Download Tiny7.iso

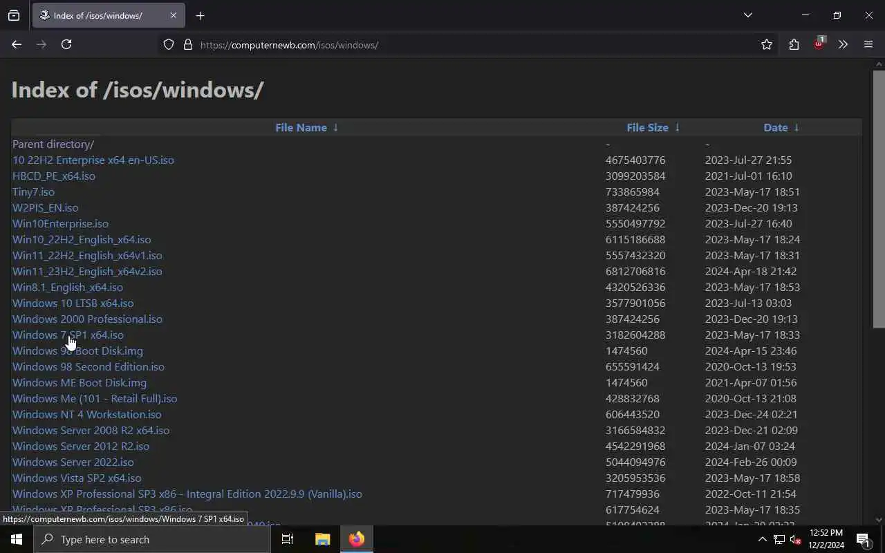[x=33, y=191]
